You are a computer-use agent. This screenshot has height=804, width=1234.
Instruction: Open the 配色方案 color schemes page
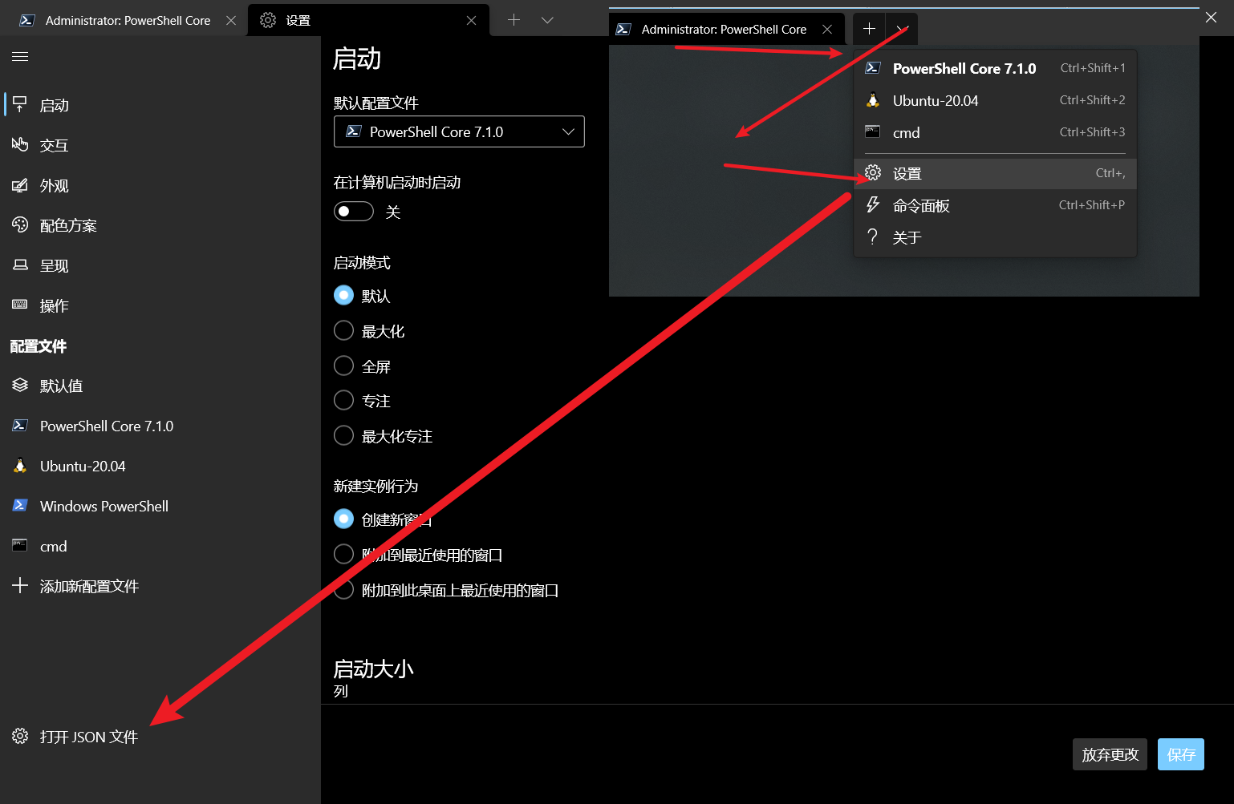tap(160, 225)
